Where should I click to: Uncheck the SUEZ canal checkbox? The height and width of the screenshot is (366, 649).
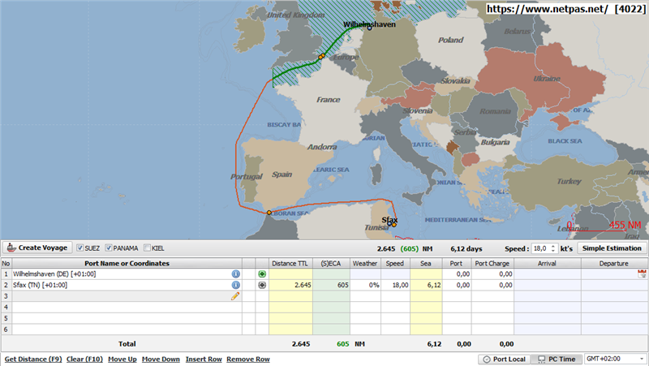80,248
